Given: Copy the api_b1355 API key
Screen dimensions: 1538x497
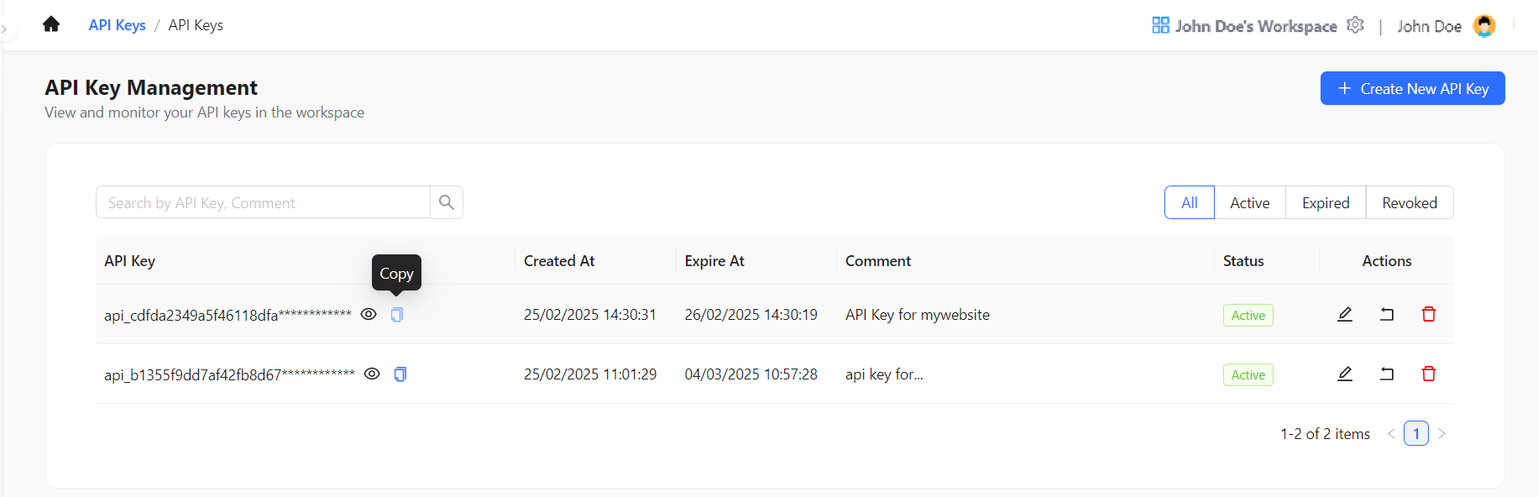Looking at the screenshot, I should click(400, 374).
